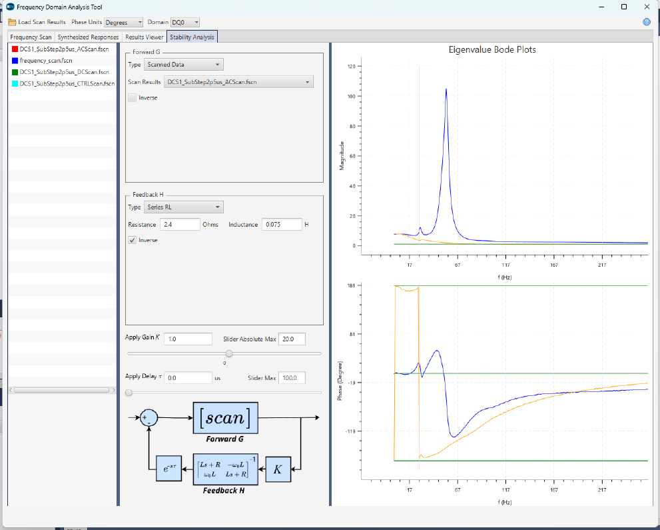Maximize the Frequency Domain Analysis Tool window
The image size is (660, 530).
(x=624, y=7)
